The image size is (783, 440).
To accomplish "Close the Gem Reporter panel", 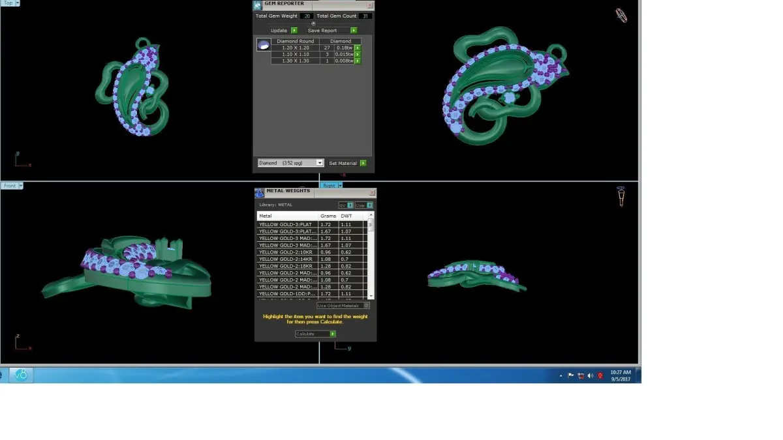I will click(371, 5).
